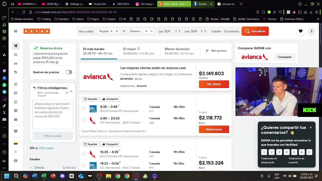Viewport: 322px width, 181px height.
Task: Open Instagram in Opera sidebar
Action: pos(4,99)
